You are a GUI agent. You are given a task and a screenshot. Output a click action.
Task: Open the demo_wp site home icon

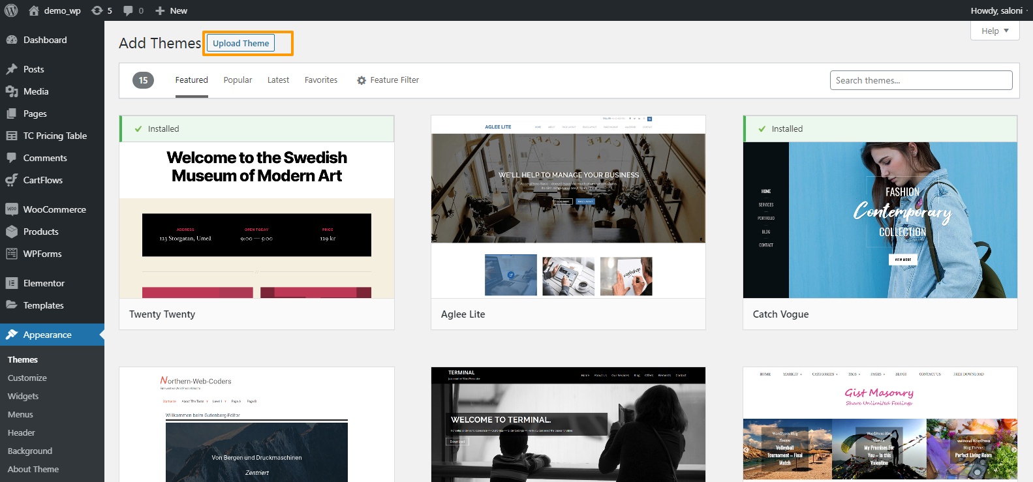point(34,10)
